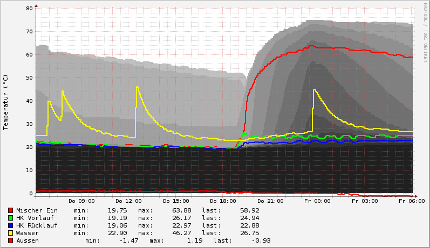
Task: Click the Fr 06:00 time axis label
Action: pyautogui.click(x=412, y=201)
